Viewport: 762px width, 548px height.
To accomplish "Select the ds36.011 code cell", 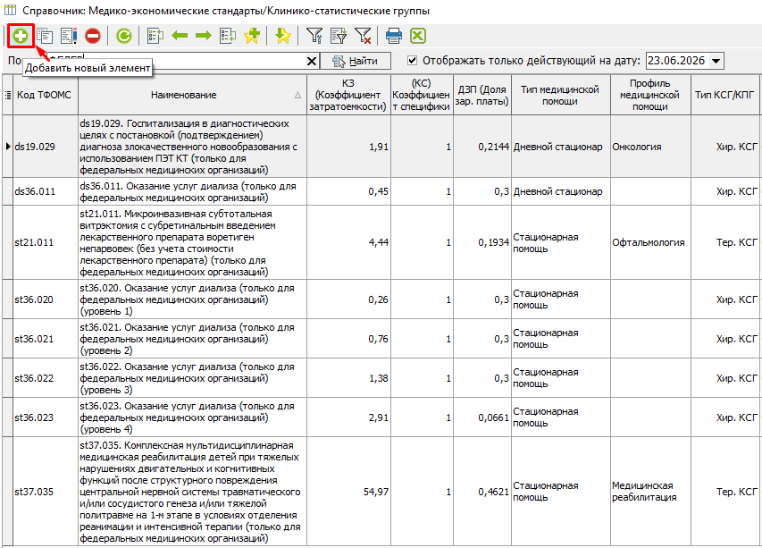I will 46,191.
